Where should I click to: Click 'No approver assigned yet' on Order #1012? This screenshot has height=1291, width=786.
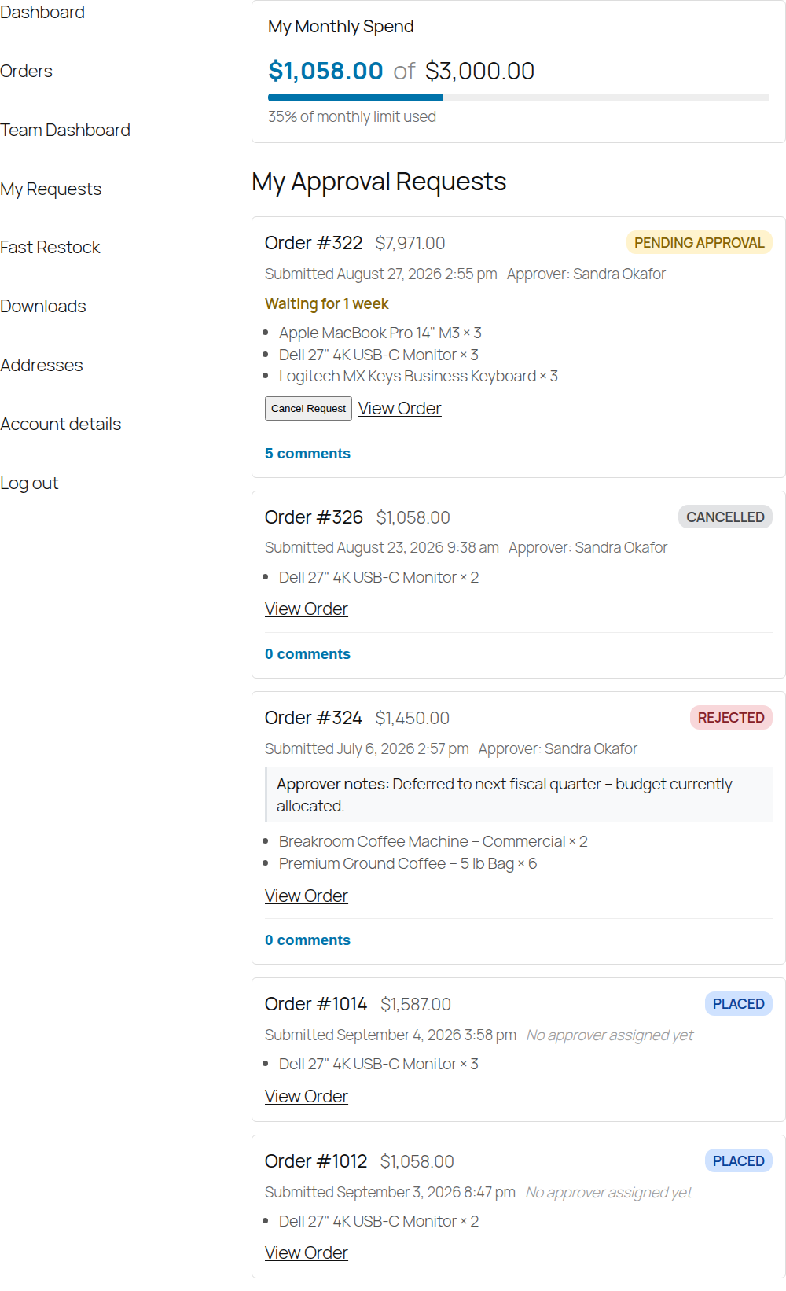coord(609,1192)
